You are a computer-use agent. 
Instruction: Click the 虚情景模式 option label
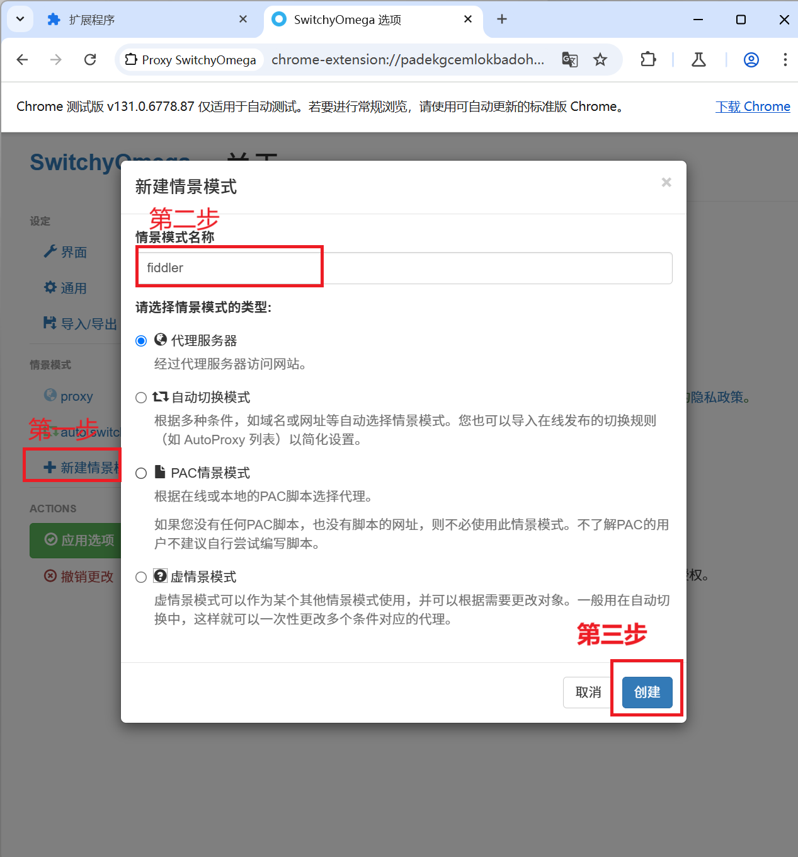[x=203, y=577]
